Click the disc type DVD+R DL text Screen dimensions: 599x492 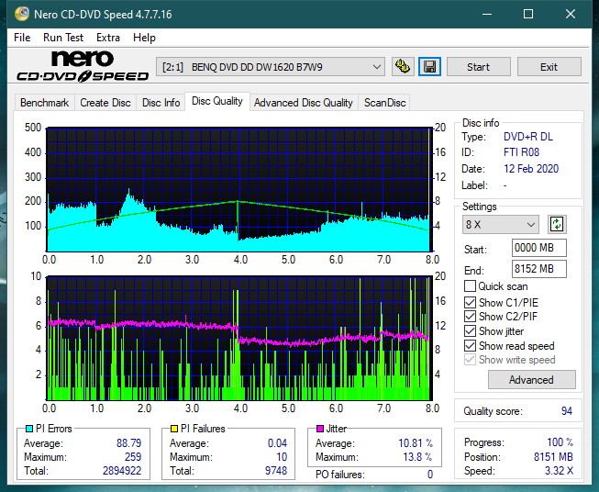(x=528, y=137)
